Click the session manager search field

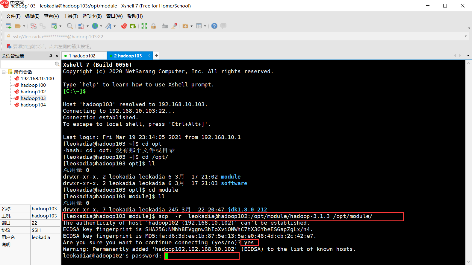[28, 64]
